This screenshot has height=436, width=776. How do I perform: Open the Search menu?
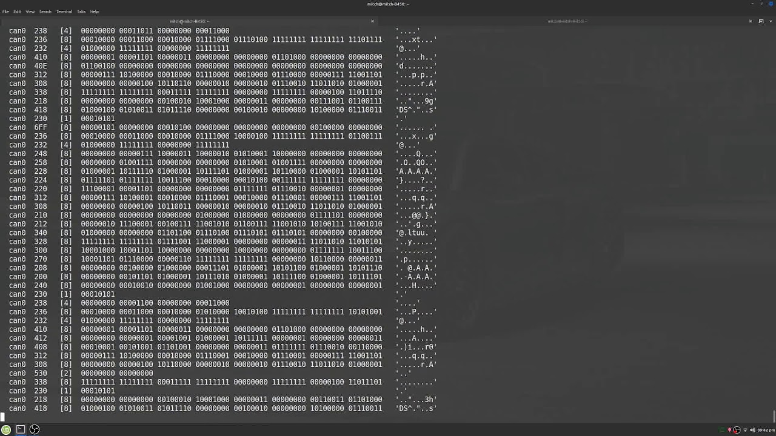(x=45, y=12)
